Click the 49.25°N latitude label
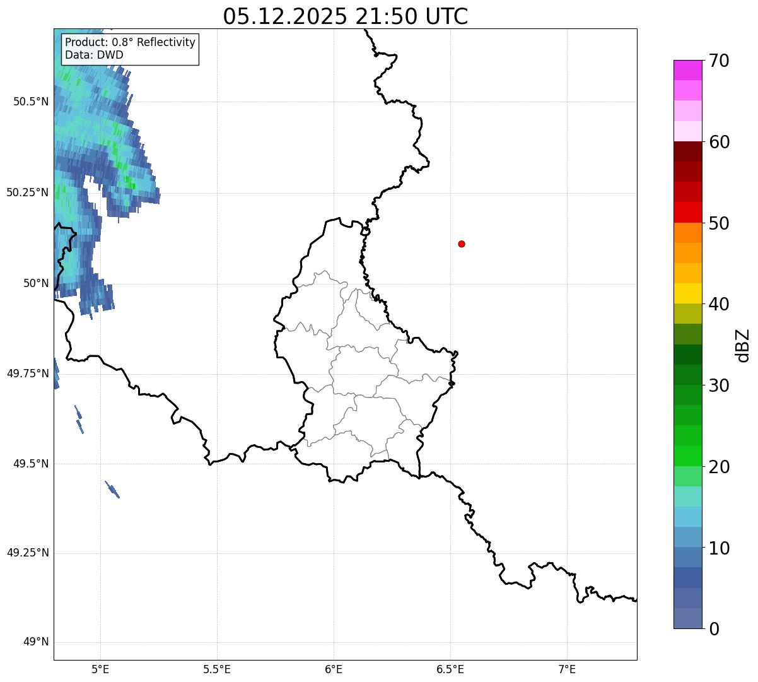 pos(28,553)
